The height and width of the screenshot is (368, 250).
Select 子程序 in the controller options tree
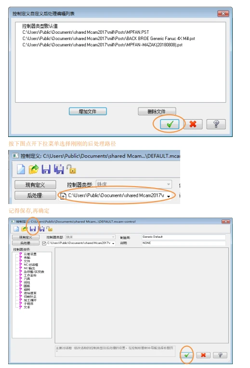click(28, 304)
